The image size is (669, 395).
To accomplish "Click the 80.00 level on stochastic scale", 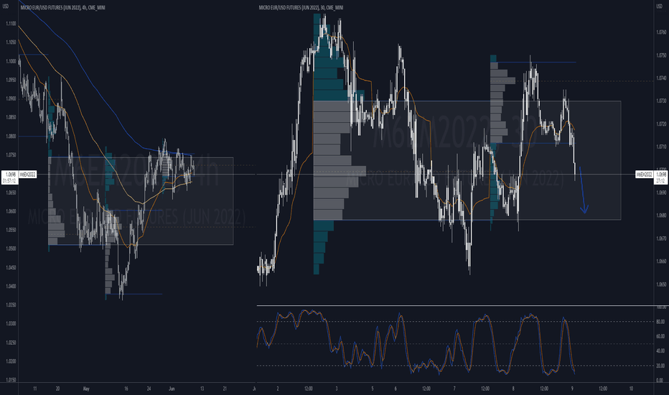I will (x=660, y=322).
